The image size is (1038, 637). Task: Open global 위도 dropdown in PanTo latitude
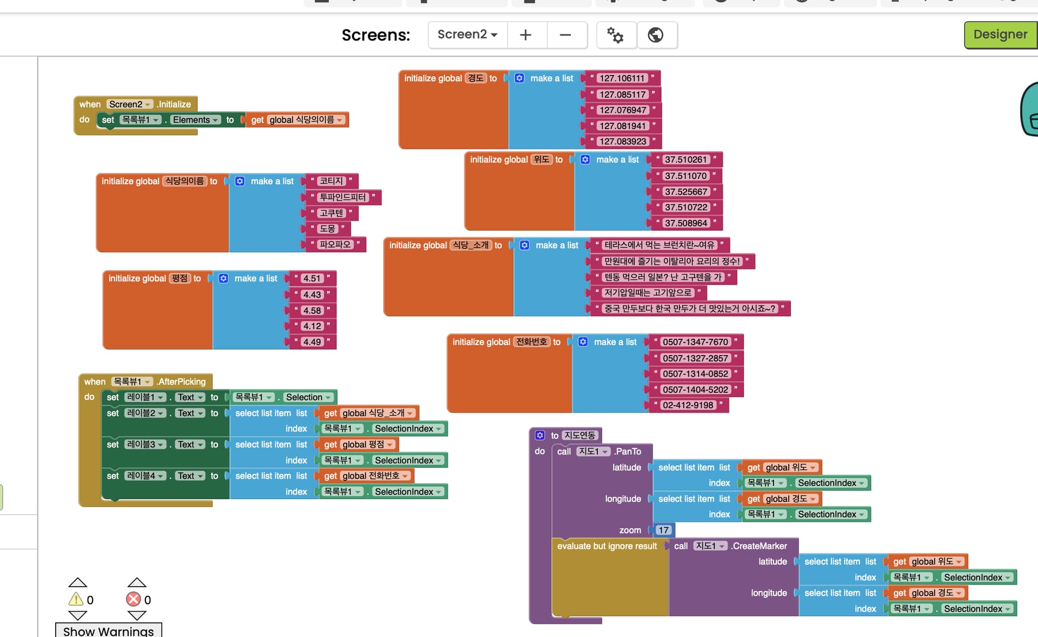(791, 468)
